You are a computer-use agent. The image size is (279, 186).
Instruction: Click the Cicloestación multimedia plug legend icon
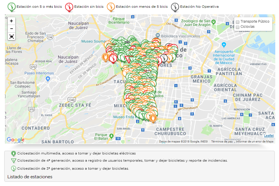[13, 153]
